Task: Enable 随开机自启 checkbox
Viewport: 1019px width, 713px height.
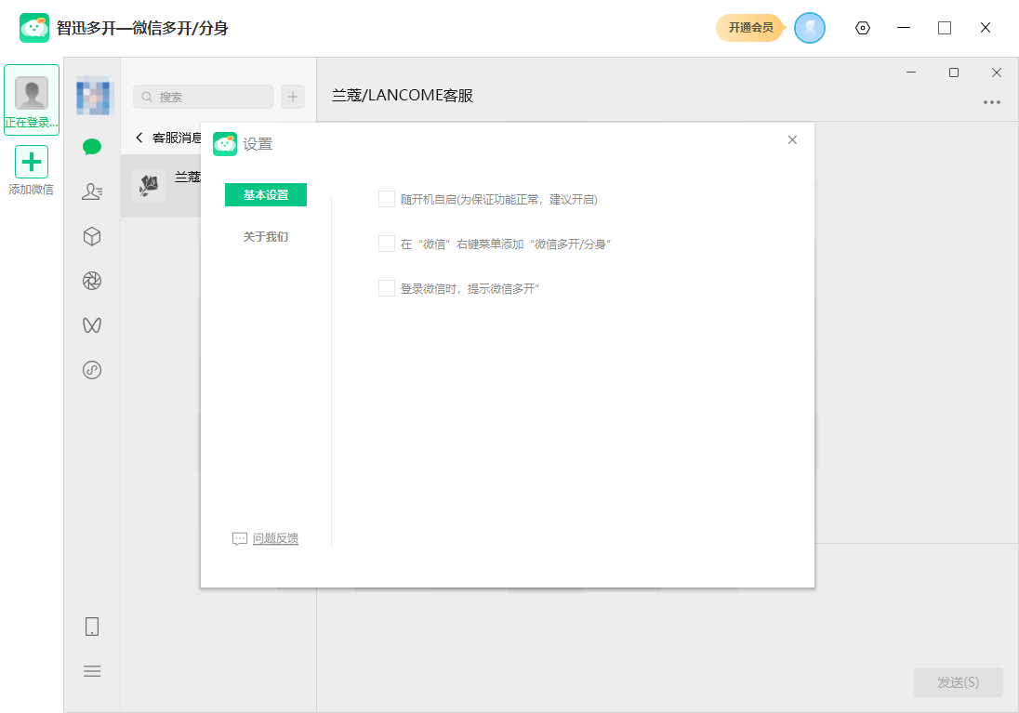Action: click(386, 198)
